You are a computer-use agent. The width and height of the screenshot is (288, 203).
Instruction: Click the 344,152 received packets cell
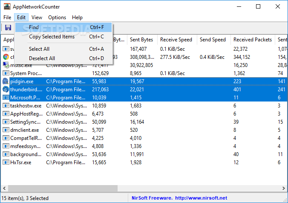242,57
